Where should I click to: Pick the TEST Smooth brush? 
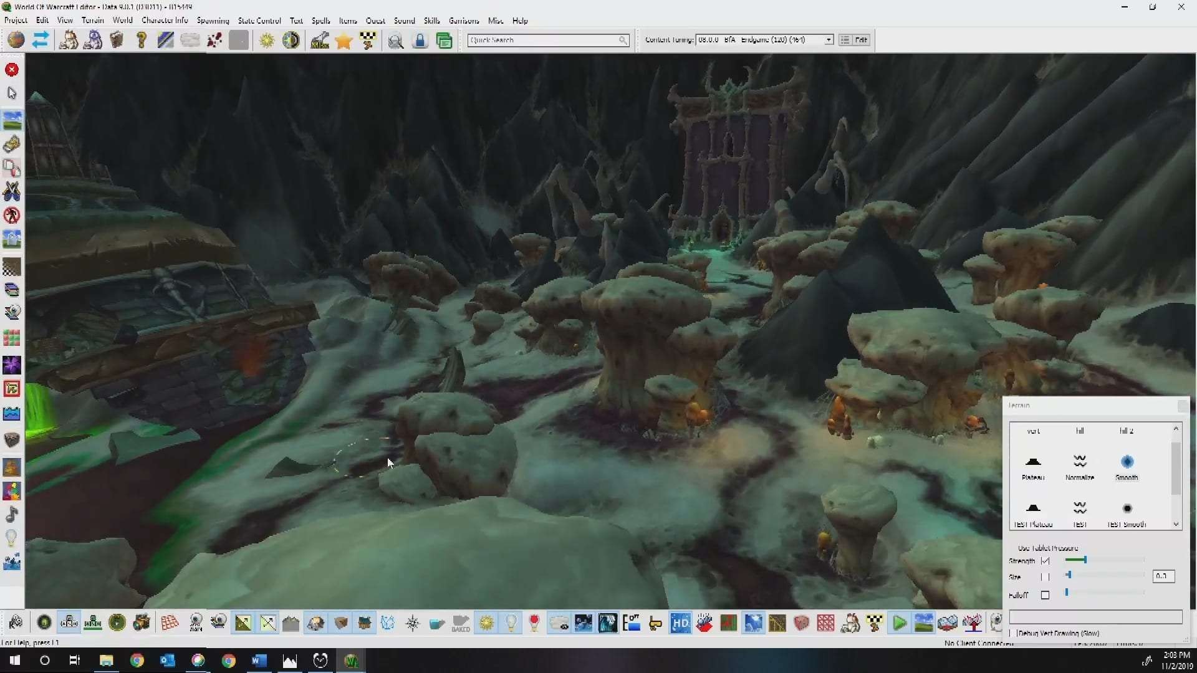[1127, 509]
